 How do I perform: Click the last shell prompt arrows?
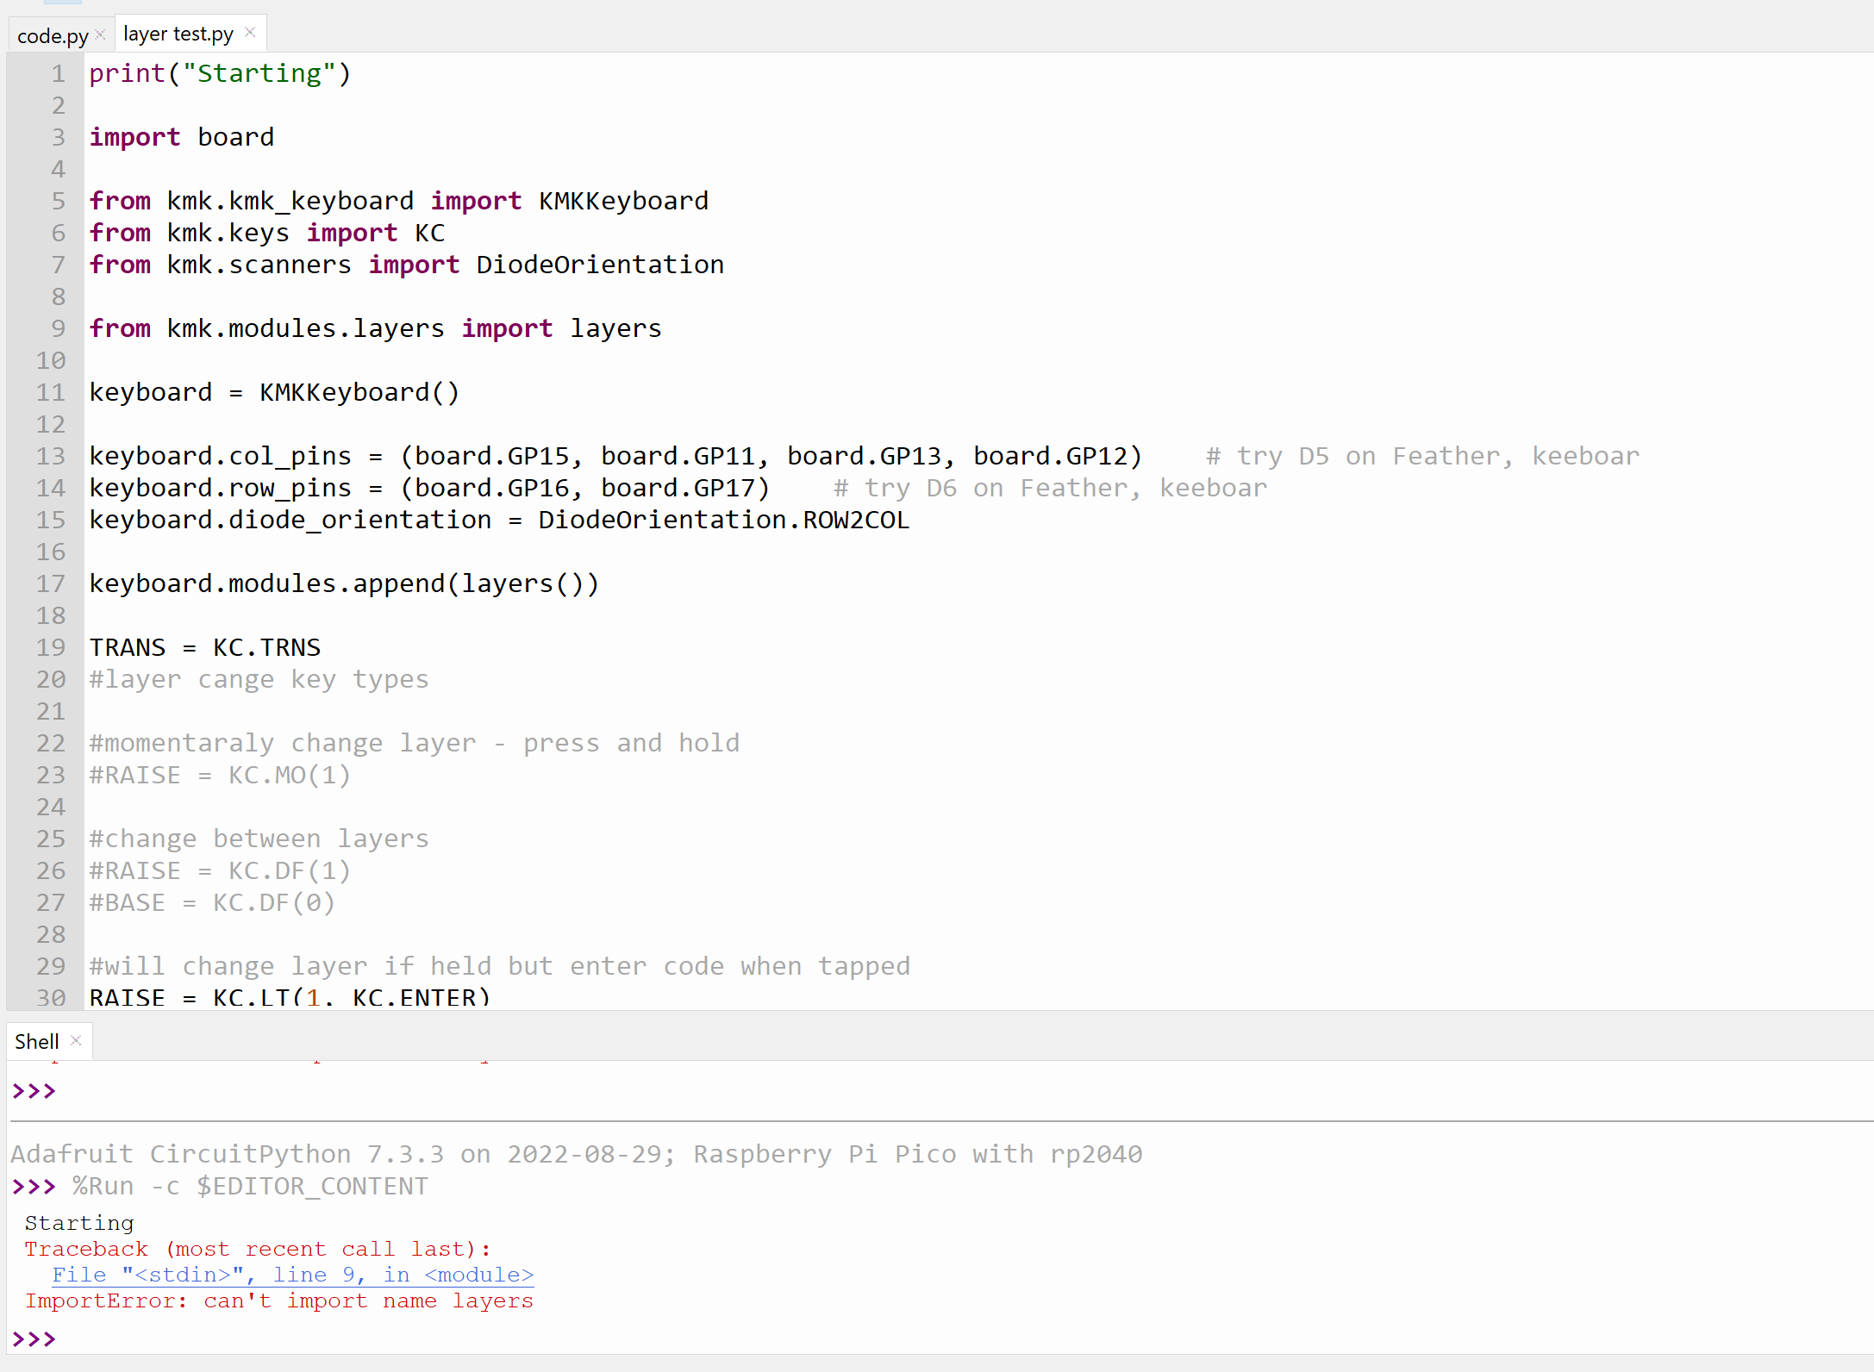pos(33,1338)
